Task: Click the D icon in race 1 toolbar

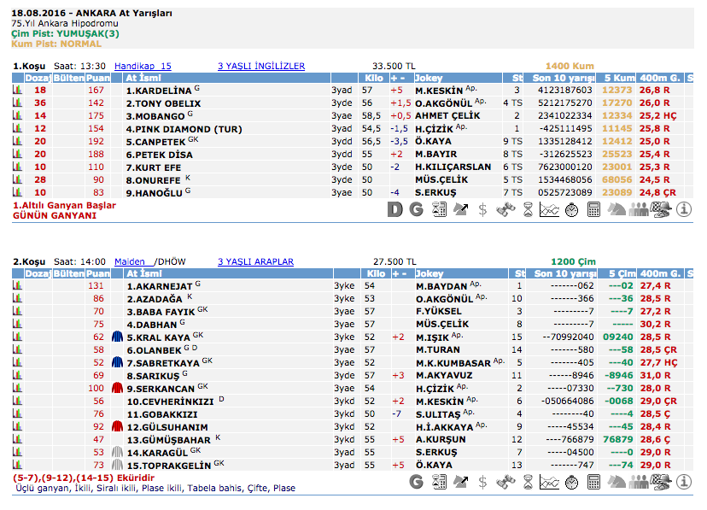Action: tap(394, 209)
